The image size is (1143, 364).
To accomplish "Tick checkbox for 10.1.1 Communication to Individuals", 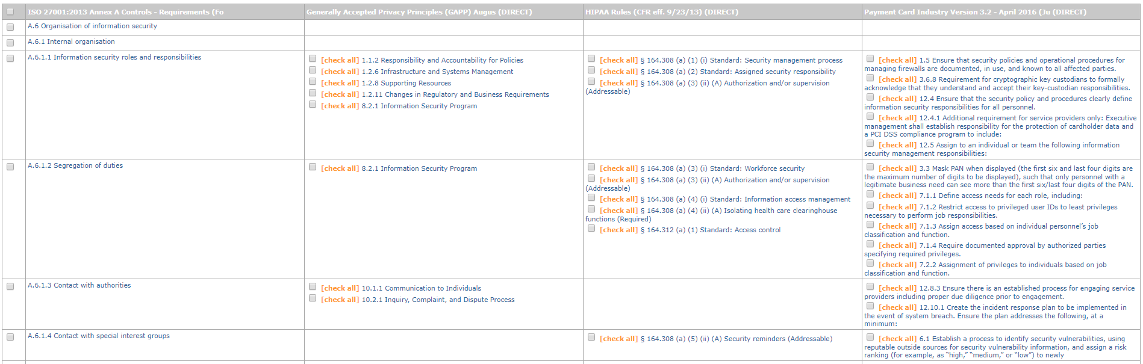I will pyautogui.click(x=313, y=287).
